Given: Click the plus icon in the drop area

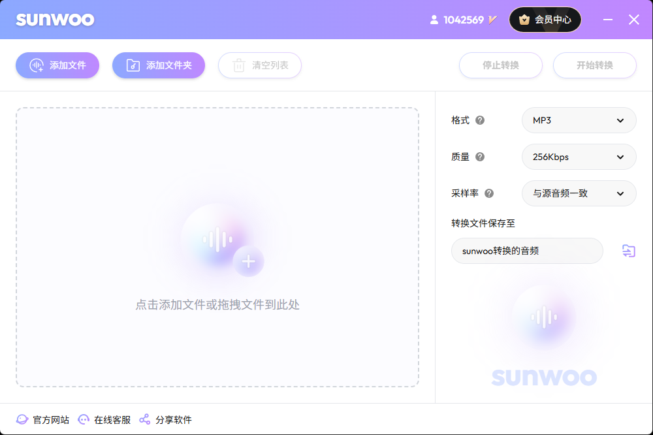Looking at the screenshot, I should 248,262.
